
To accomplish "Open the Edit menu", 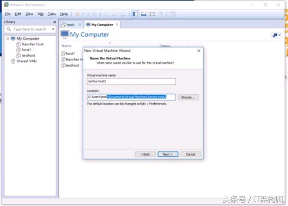I will (18, 14).
